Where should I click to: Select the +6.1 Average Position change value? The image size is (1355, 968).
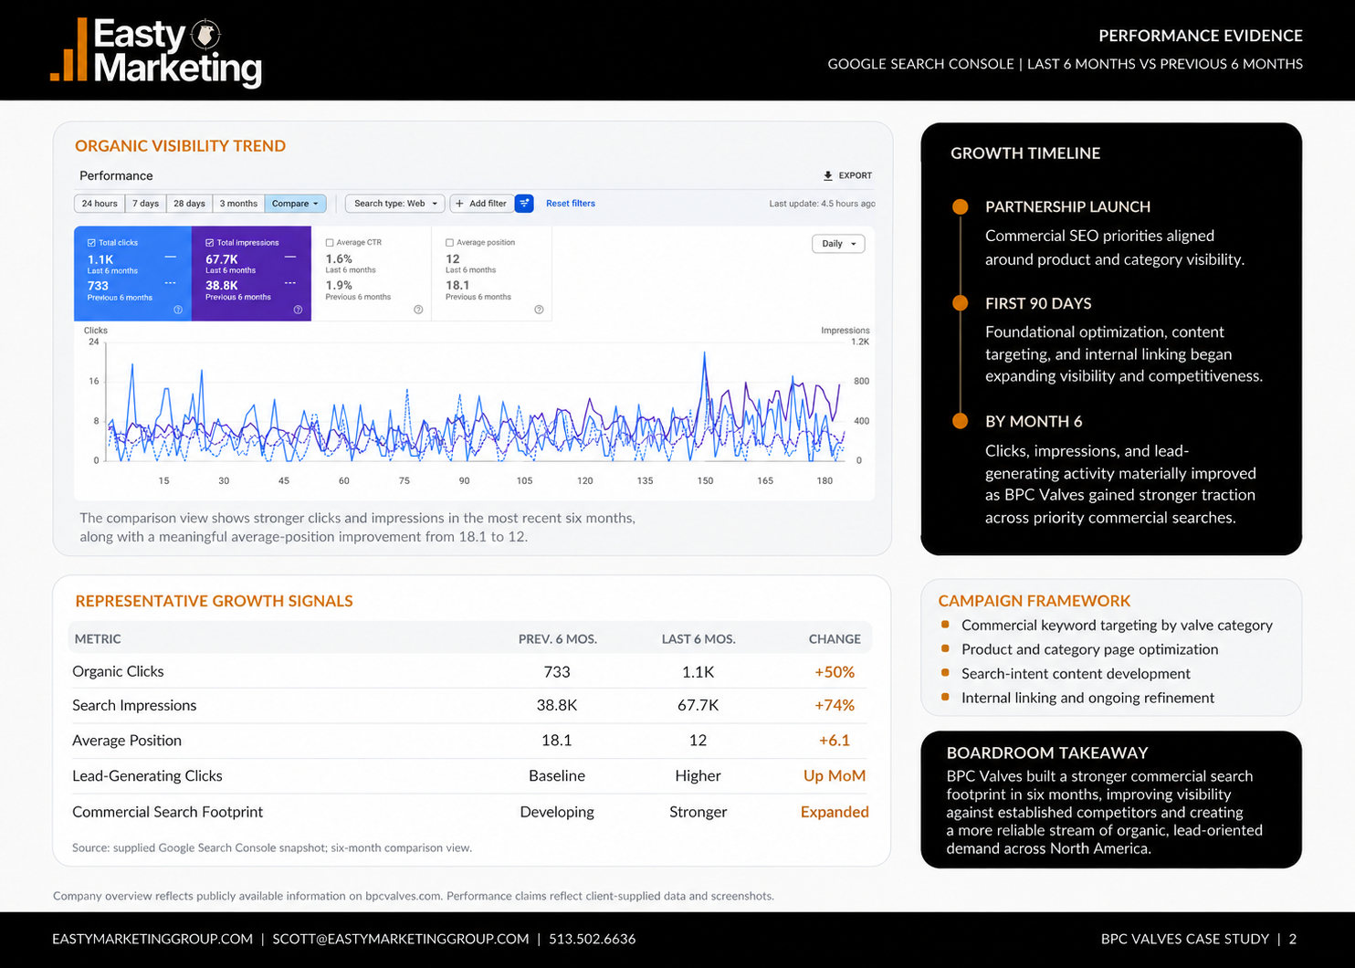835,741
